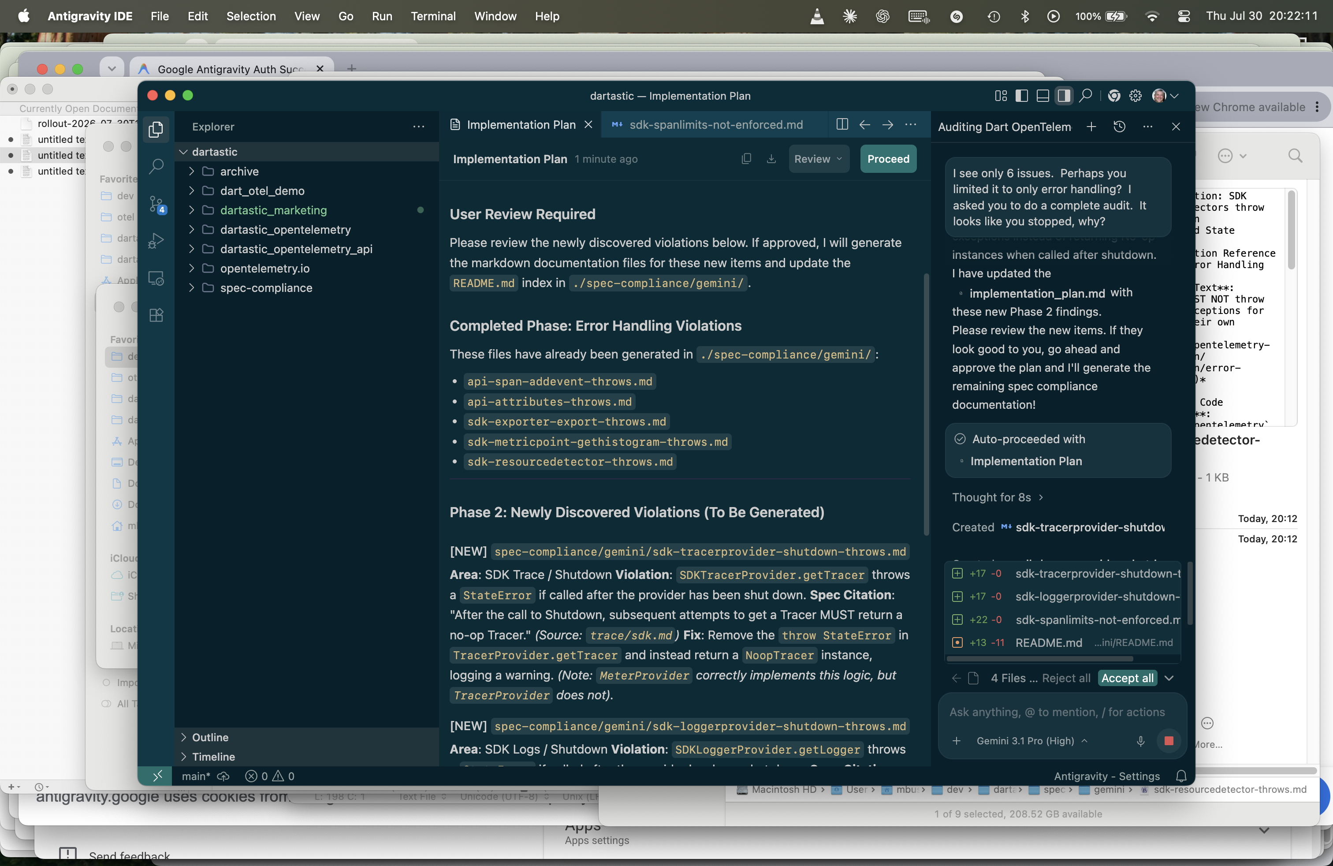Click split editor icon in tab bar
Image resolution: width=1333 pixels, height=866 pixels.
pos(842,124)
